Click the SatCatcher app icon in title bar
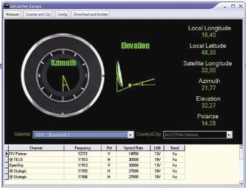This screenshot has width=246, height=188. (x=6, y=6)
